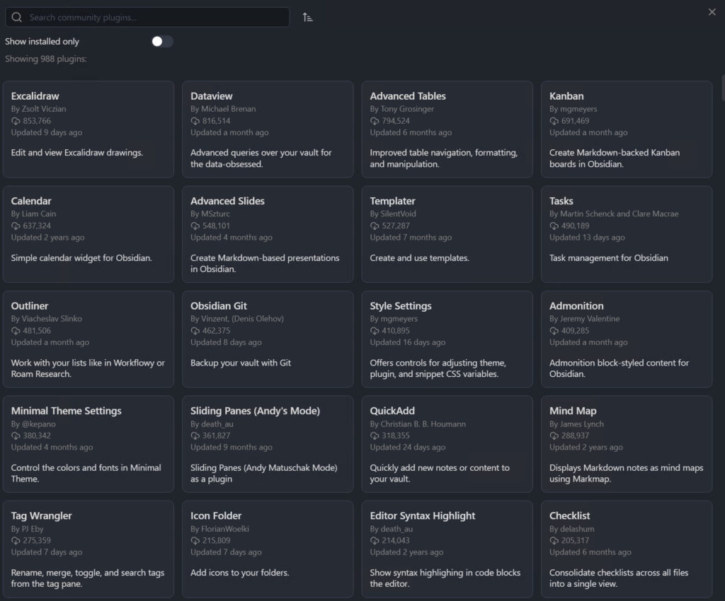Select the Mind Map title

click(573, 411)
